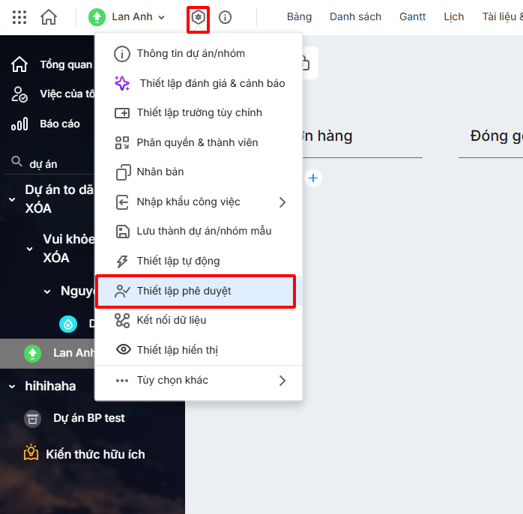Click the person-check approval icon
Image resolution: width=523 pixels, height=514 pixels.
[x=122, y=291]
